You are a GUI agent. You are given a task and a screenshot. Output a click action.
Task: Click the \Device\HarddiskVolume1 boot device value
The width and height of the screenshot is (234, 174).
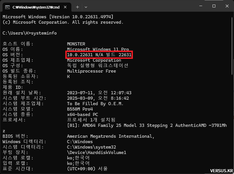[97, 152]
